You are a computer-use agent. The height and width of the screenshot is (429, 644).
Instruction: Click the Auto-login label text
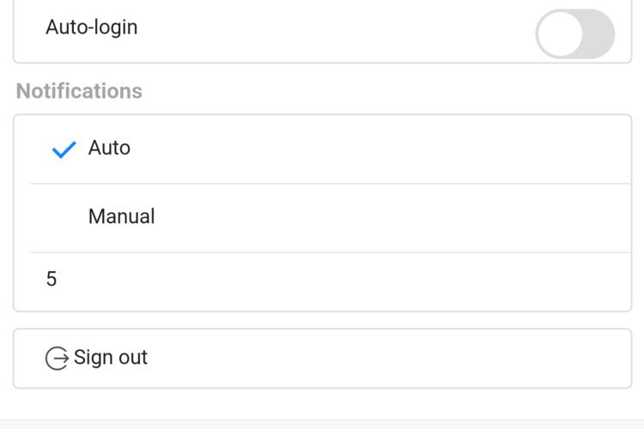92,27
